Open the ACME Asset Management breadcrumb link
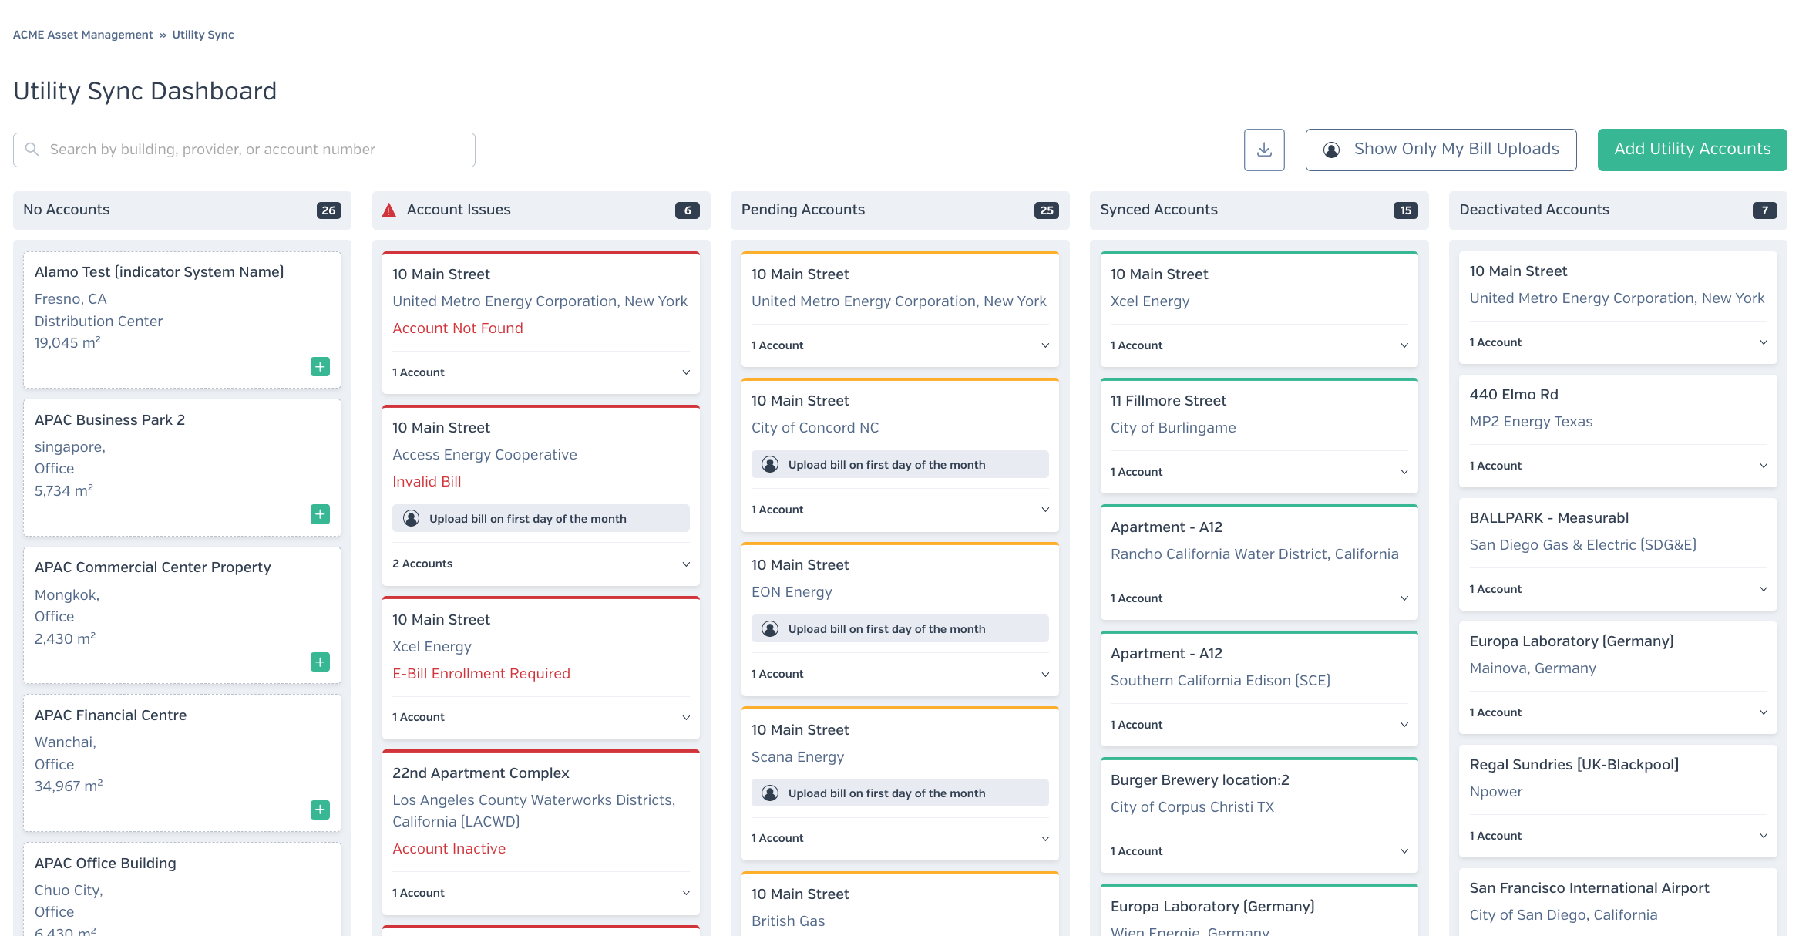This screenshot has height=936, width=1799. point(82,34)
